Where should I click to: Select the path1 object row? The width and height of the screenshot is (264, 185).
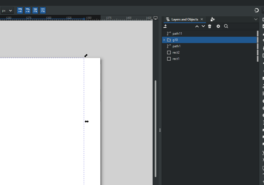[x=209, y=46]
